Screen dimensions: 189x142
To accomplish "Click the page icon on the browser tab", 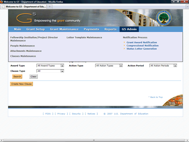I will click(4, 7).
